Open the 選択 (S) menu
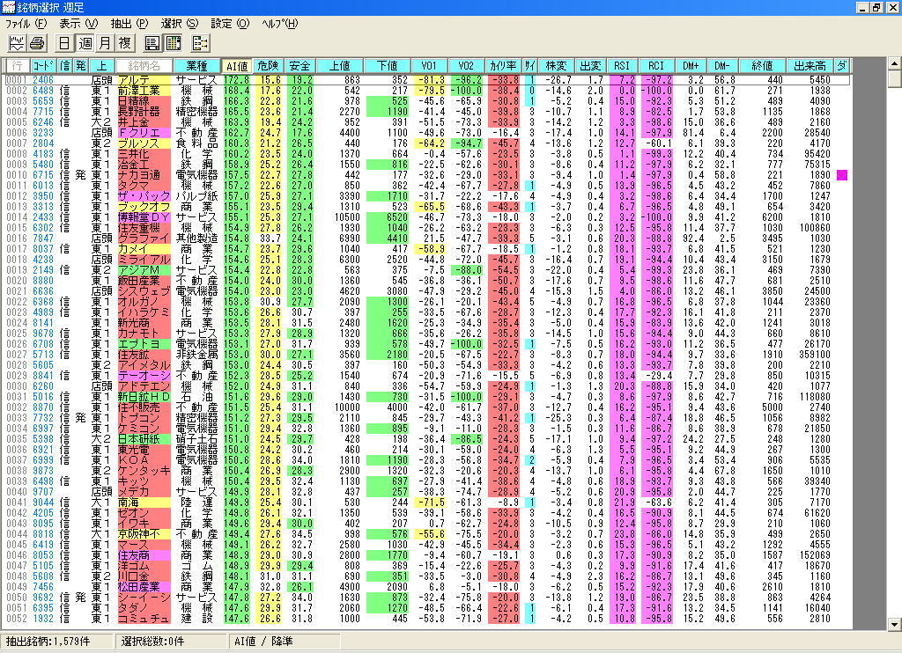The height and width of the screenshot is (653, 902). (x=180, y=24)
